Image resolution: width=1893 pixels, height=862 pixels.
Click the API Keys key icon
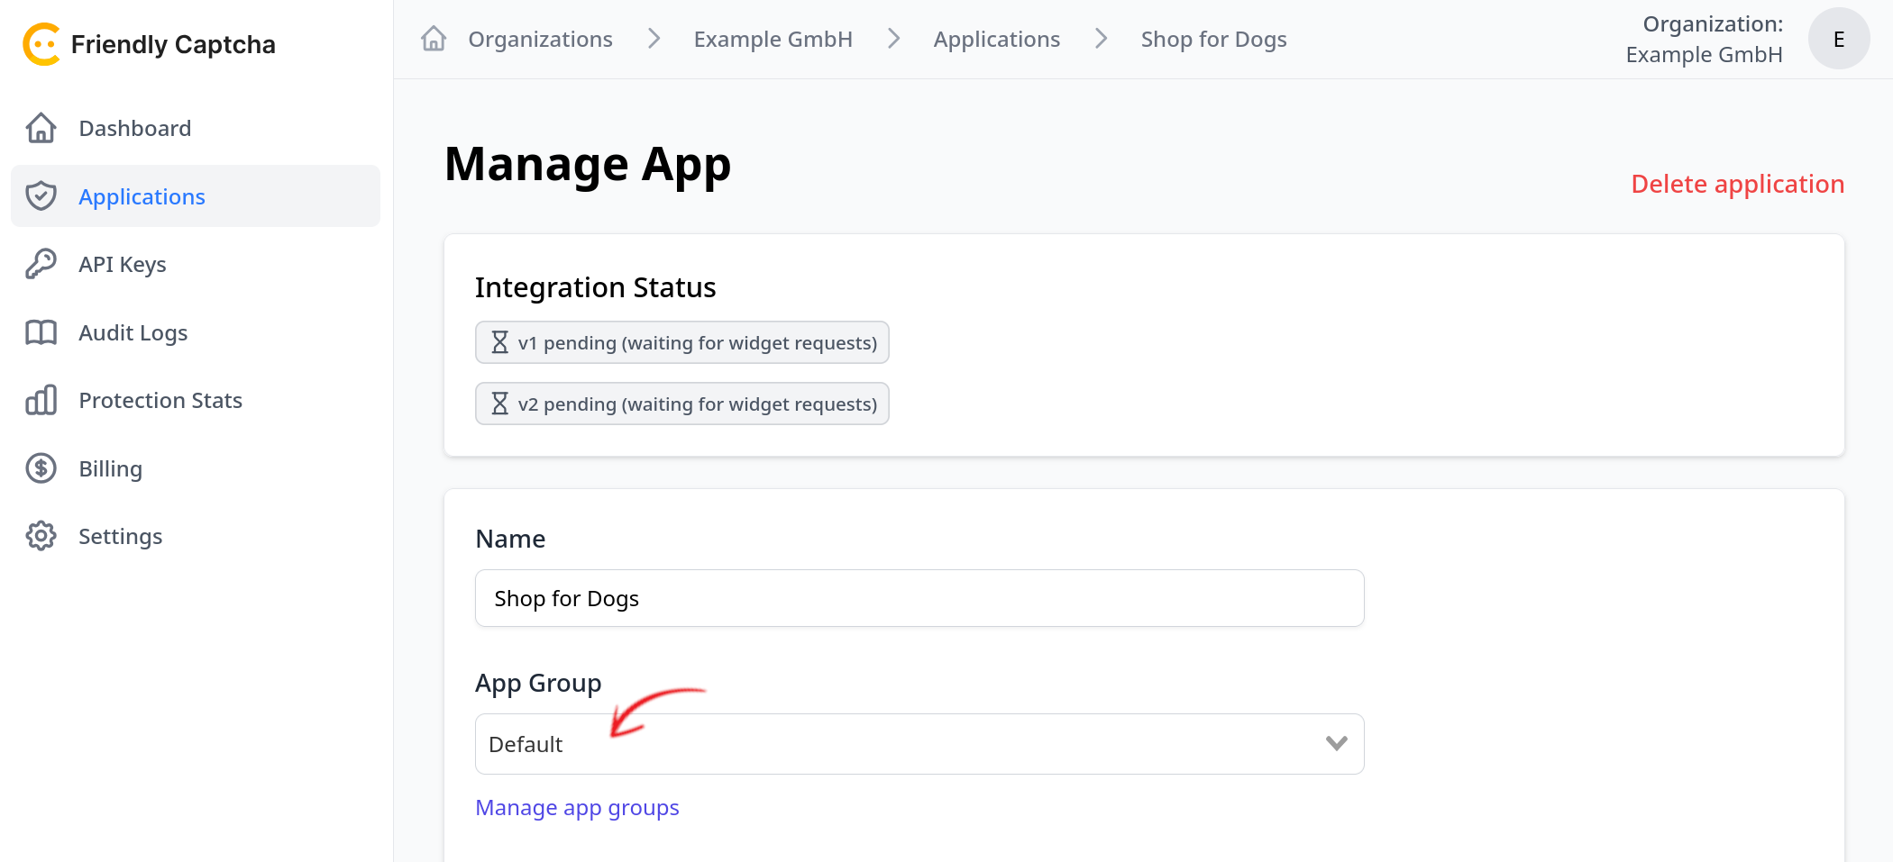tap(41, 264)
